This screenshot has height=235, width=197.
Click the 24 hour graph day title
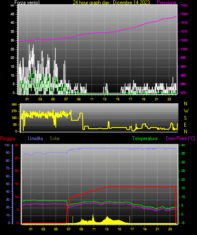tap(112, 3)
